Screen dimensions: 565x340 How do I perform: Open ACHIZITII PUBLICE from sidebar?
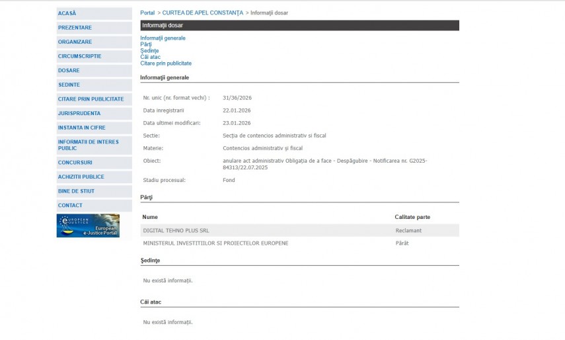click(x=81, y=177)
